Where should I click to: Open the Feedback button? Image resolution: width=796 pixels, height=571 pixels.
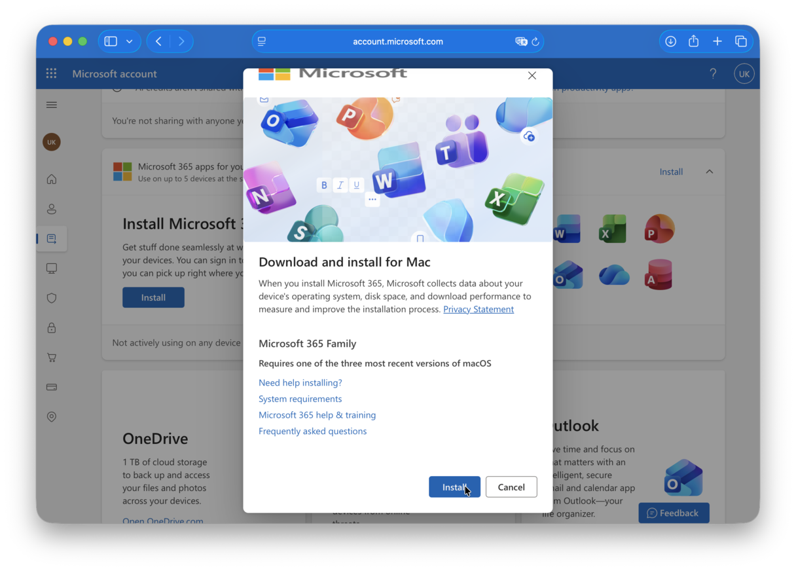674,513
